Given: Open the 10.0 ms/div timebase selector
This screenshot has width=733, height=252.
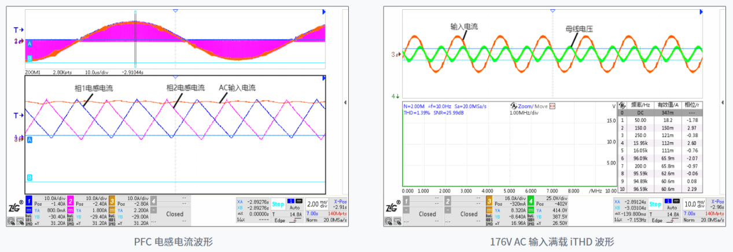Looking at the screenshot, I should click(694, 205).
